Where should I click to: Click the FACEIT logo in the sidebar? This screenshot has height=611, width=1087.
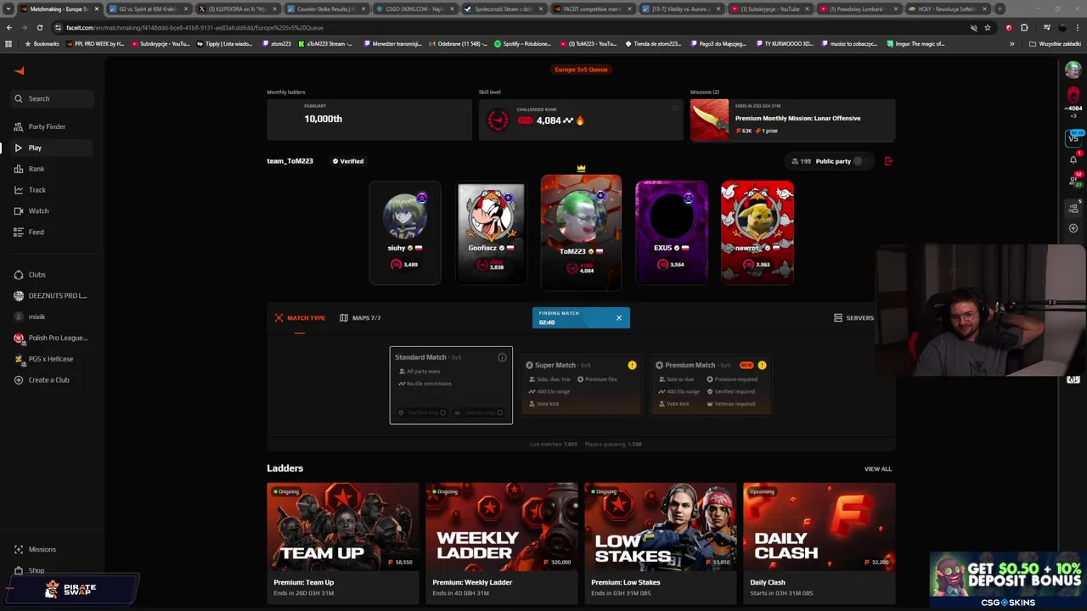tap(20, 71)
